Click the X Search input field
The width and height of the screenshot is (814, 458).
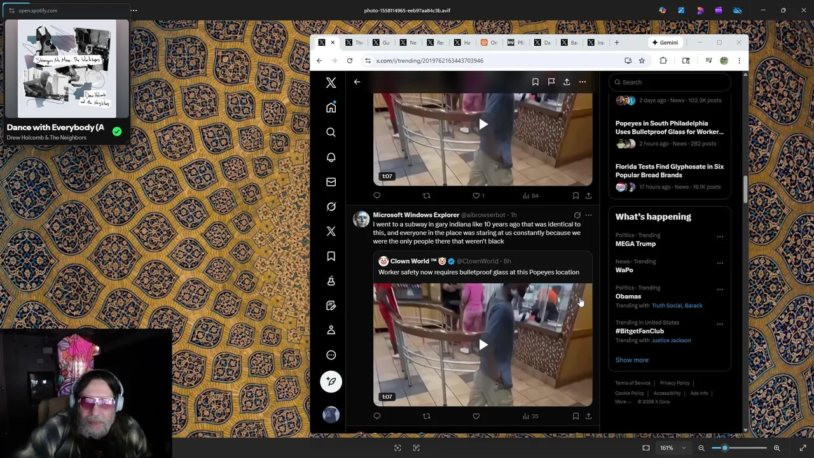click(x=670, y=82)
